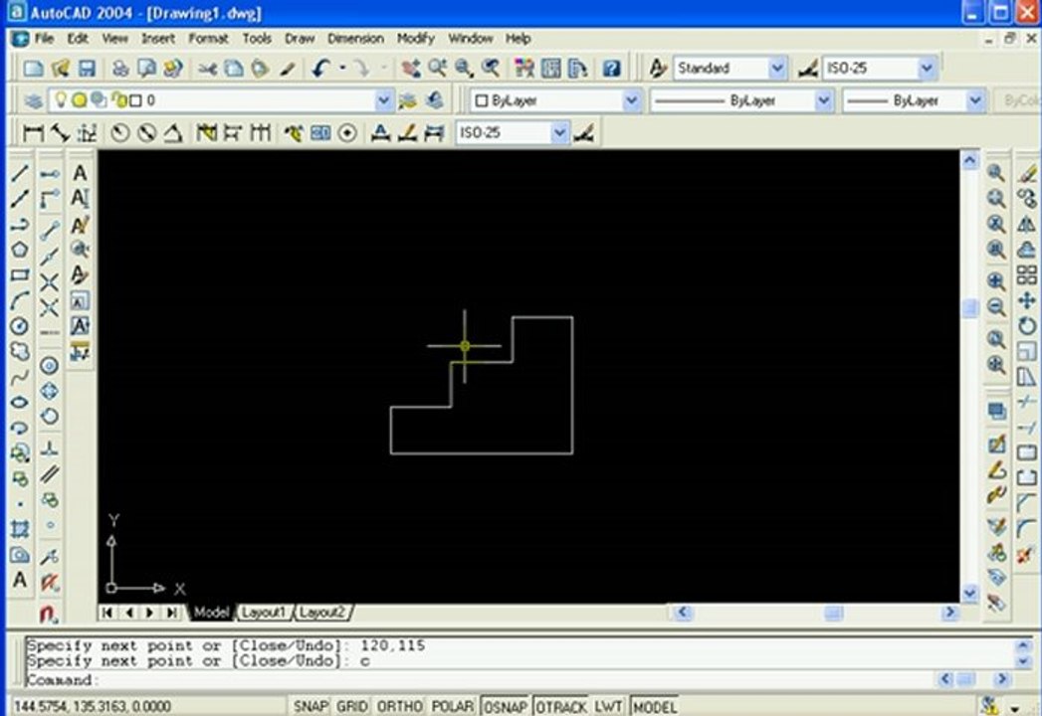The width and height of the screenshot is (1042, 716).
Task: Open the ByLayer color dropdown
Action: (631, 101)
